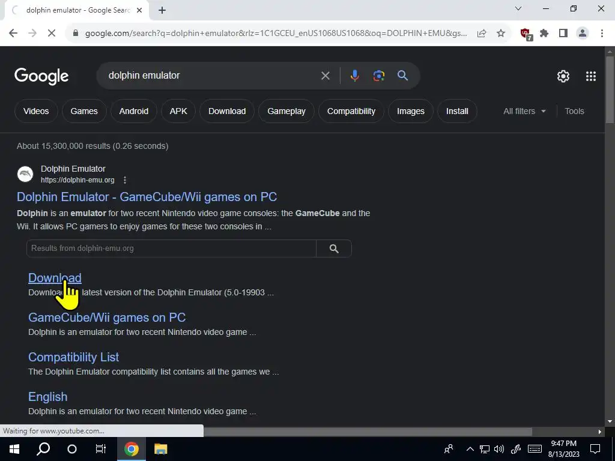Click the vertical scrollbar thumb

(610, 90)
